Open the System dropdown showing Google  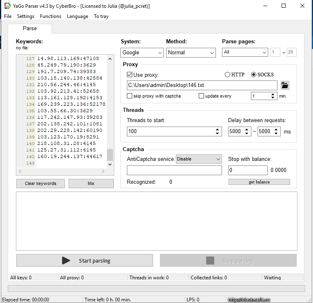coord(142,53)
